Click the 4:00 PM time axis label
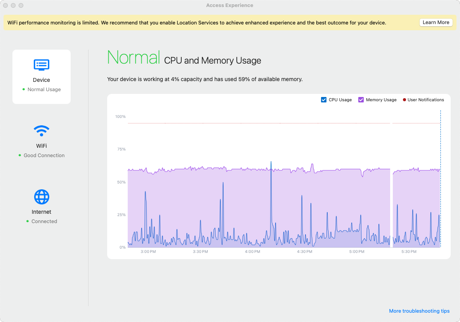460x322 pixels. (x=252, y=252)
